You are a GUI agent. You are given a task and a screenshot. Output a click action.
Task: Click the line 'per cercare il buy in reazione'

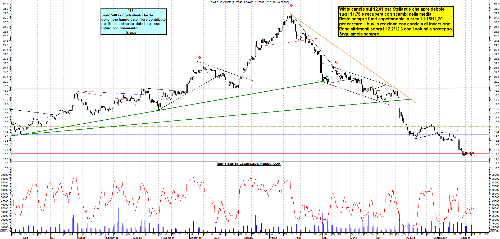395,24
